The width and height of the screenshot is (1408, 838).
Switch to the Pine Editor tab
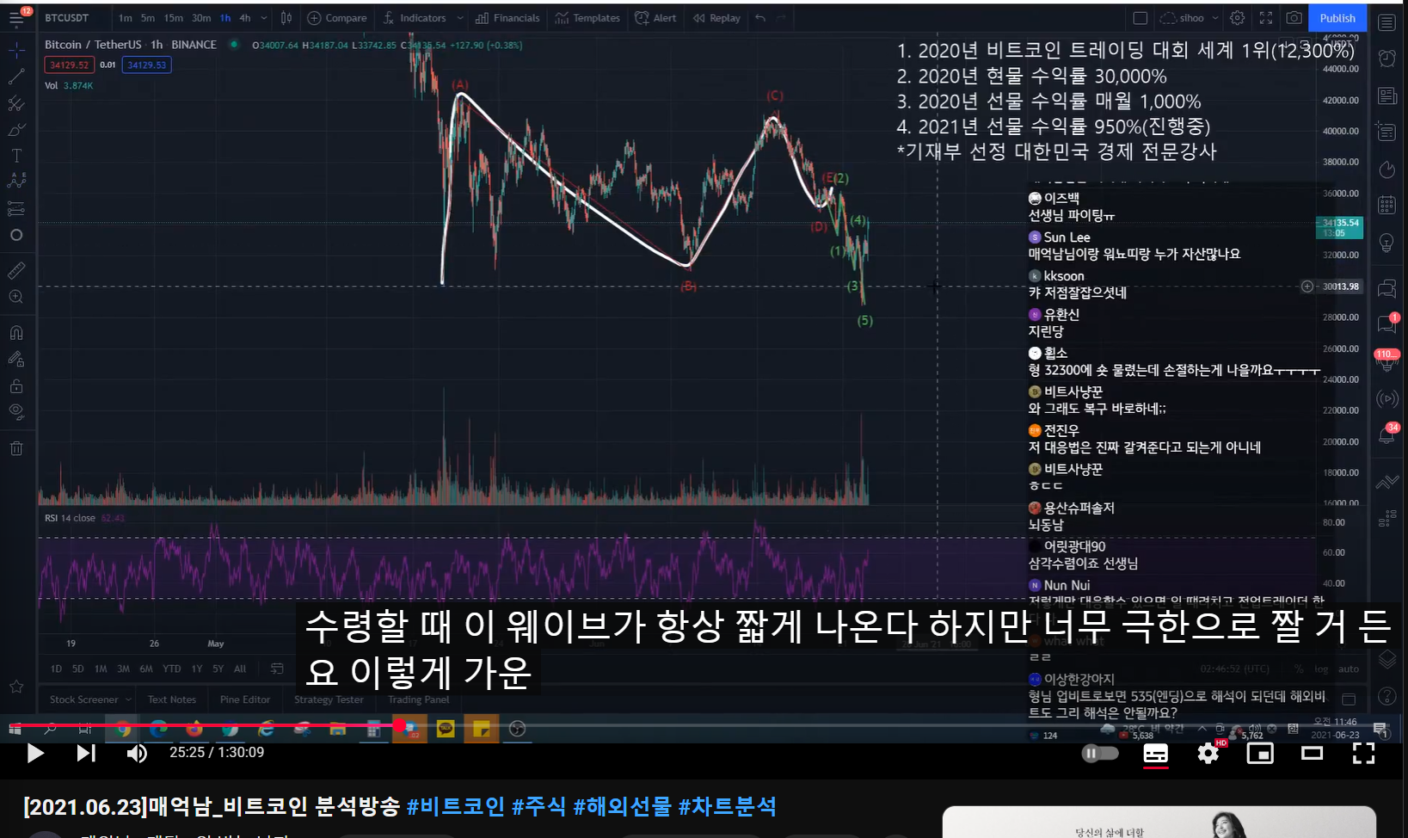pos(245,699)
